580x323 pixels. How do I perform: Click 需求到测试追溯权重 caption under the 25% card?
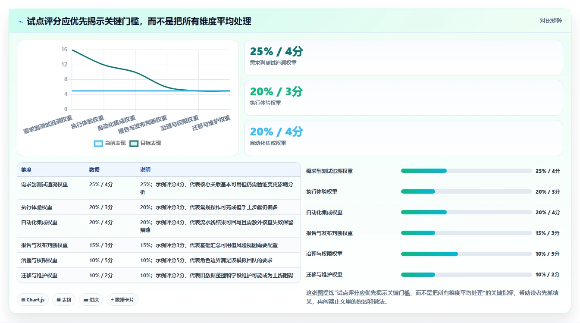point(273,63)
